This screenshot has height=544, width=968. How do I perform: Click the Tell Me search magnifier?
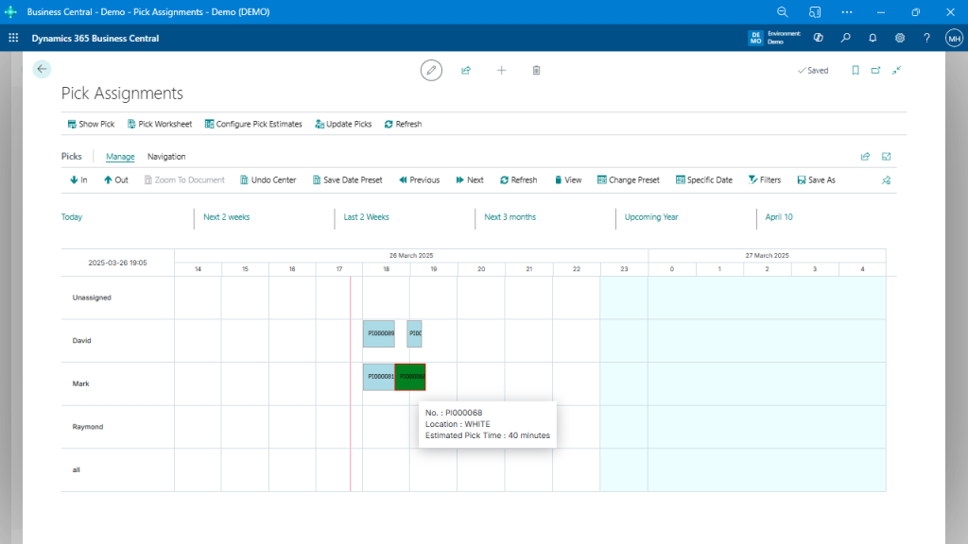click(x=846, y=38)
